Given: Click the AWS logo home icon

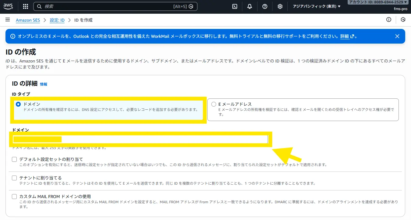Looking at the screenshot, I should [x=9, y=6].
